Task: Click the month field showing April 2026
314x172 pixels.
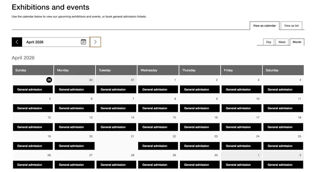Action: point(51,42)
